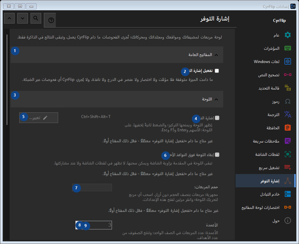This screenshot has width=299, height=244.
Task: Click the CyrFlip heading above the sidebar
Action: point(279,21)
